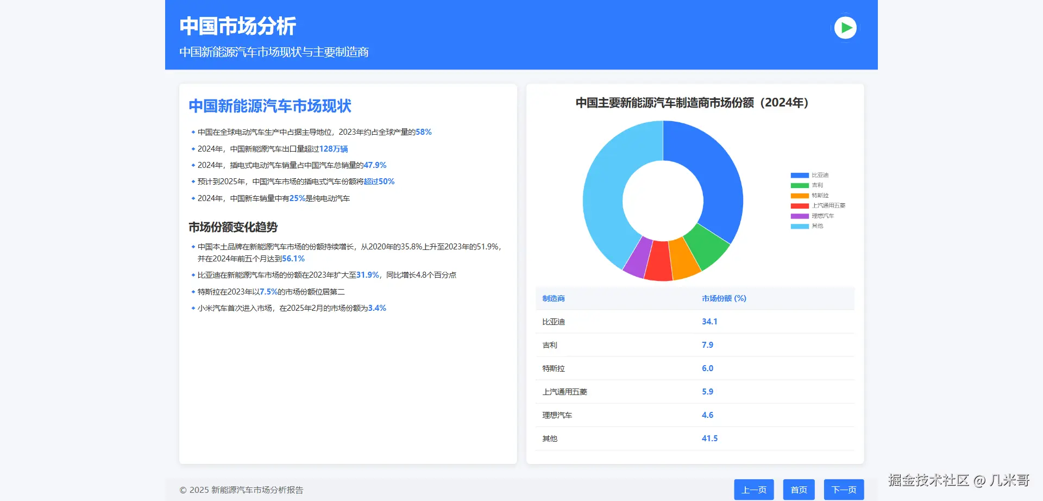
Task: Click the 中国市场分析 page title
Action: point(238,26)
